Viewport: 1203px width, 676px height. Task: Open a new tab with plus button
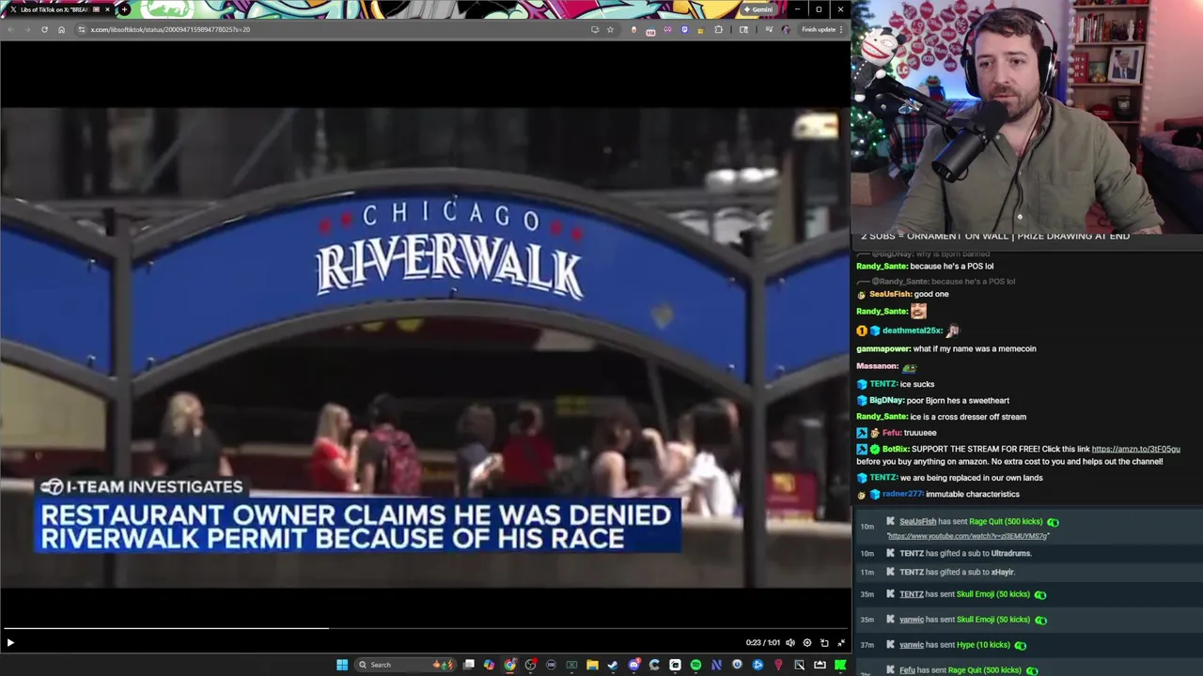click(124, 9)
